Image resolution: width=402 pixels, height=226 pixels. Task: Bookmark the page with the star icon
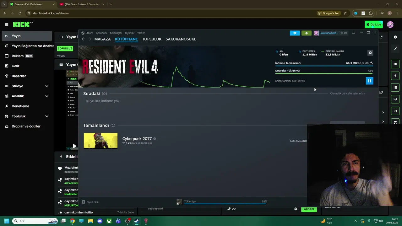point(345,13)
